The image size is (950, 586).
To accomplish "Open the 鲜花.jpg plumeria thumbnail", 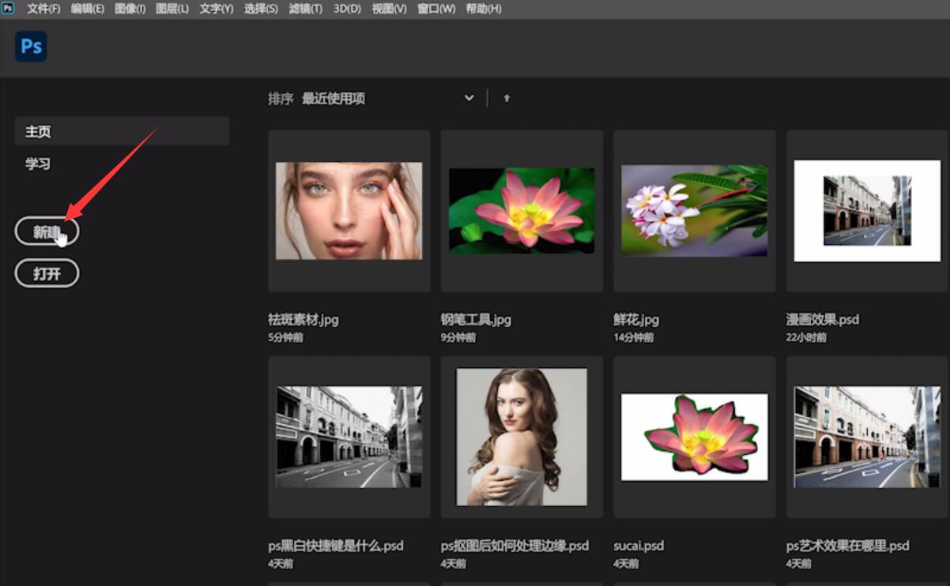I will (x=695, y=211).
